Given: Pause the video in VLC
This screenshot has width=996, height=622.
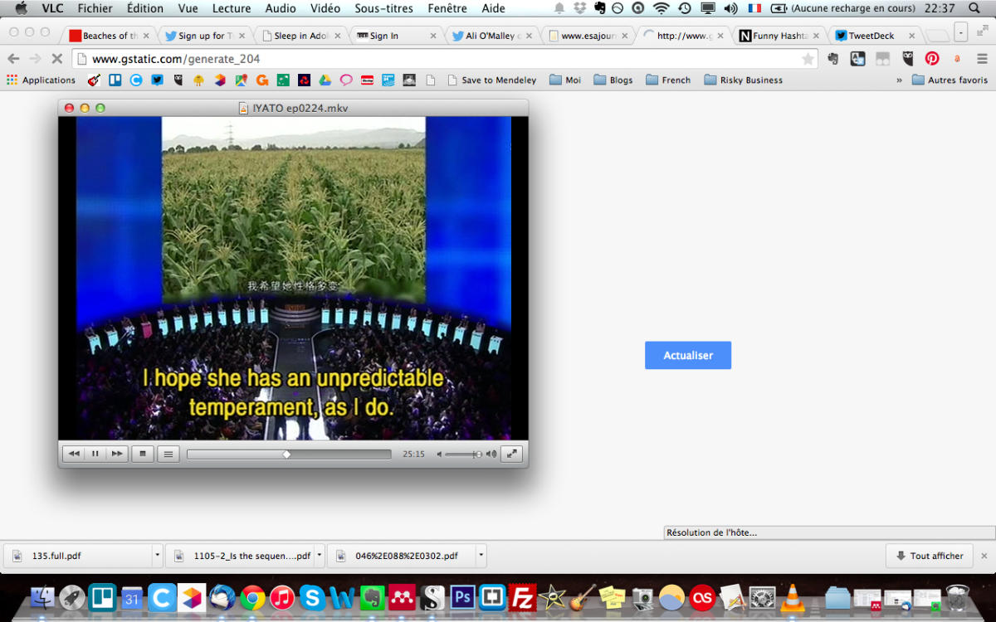Looking at the screenshot, I should point(95,454).
